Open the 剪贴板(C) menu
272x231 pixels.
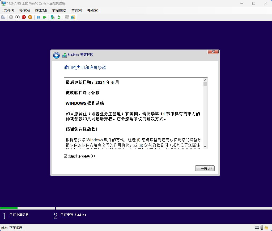59,11
